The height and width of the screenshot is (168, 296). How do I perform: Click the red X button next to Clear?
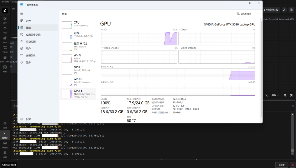293,165
